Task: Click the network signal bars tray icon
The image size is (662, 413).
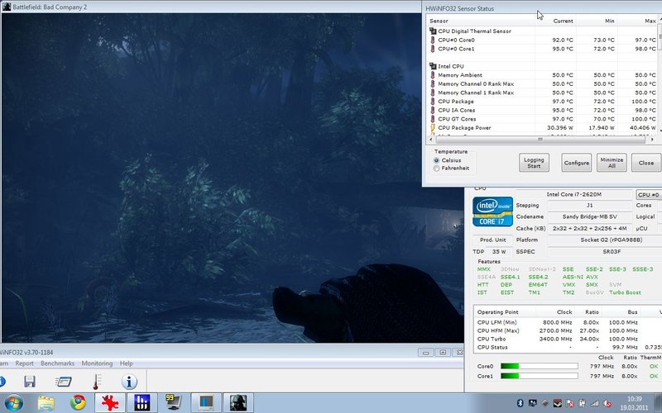Action: 594,403
